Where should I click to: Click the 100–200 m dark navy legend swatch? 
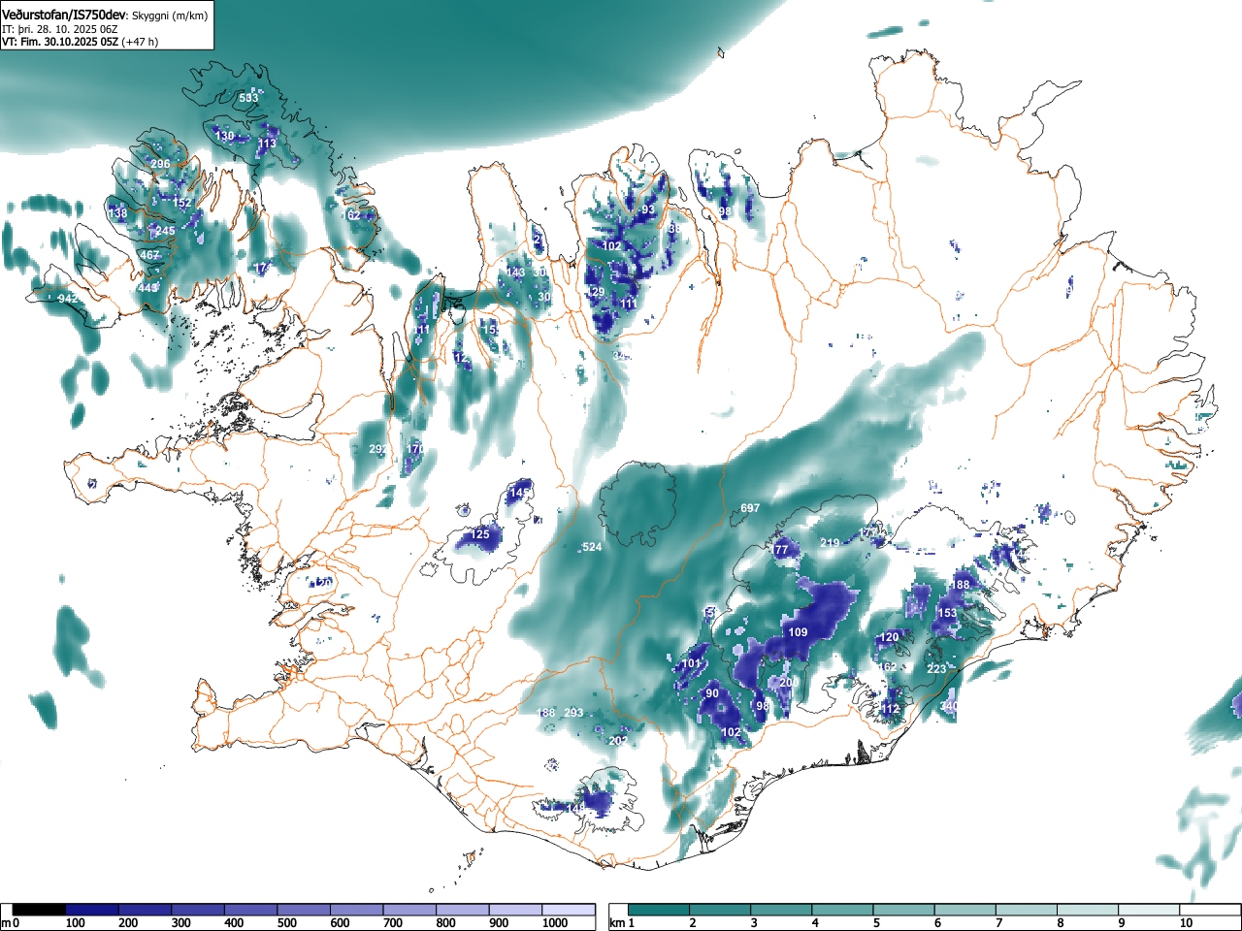pos(91,910)
